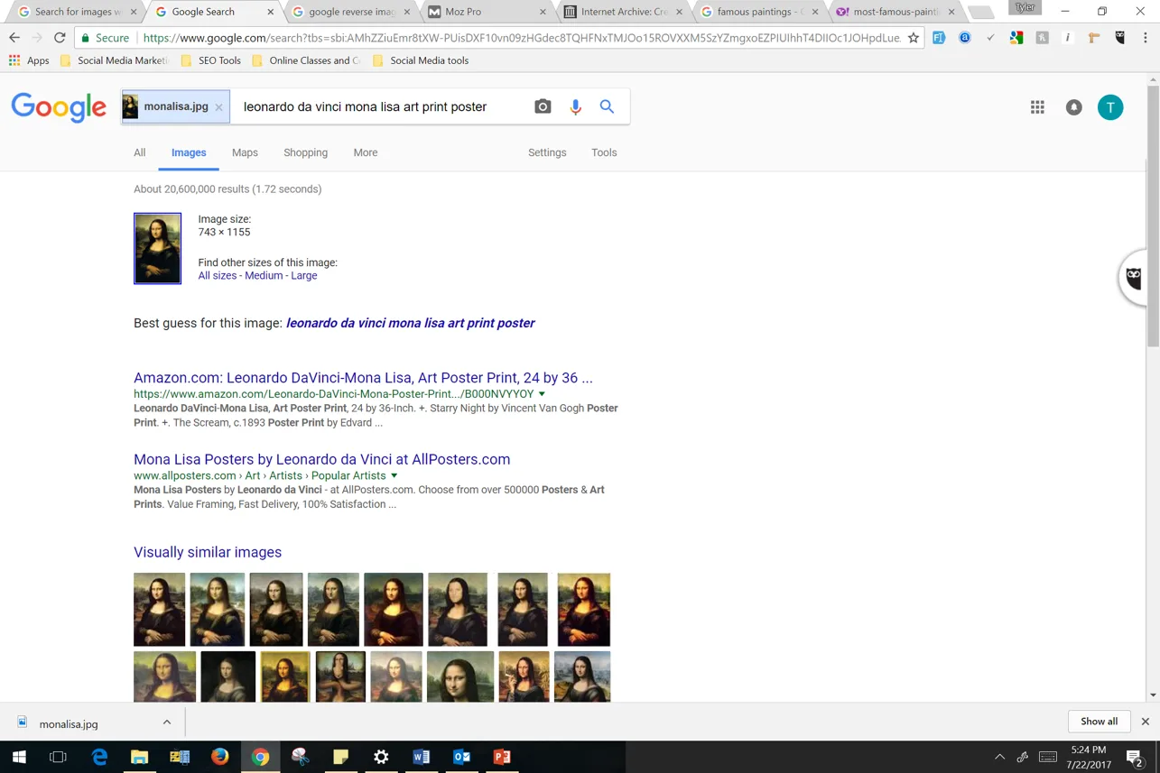Click the first visually similar Mona Lisa thumbnail

pyautogui.click(x=159, y=609)
